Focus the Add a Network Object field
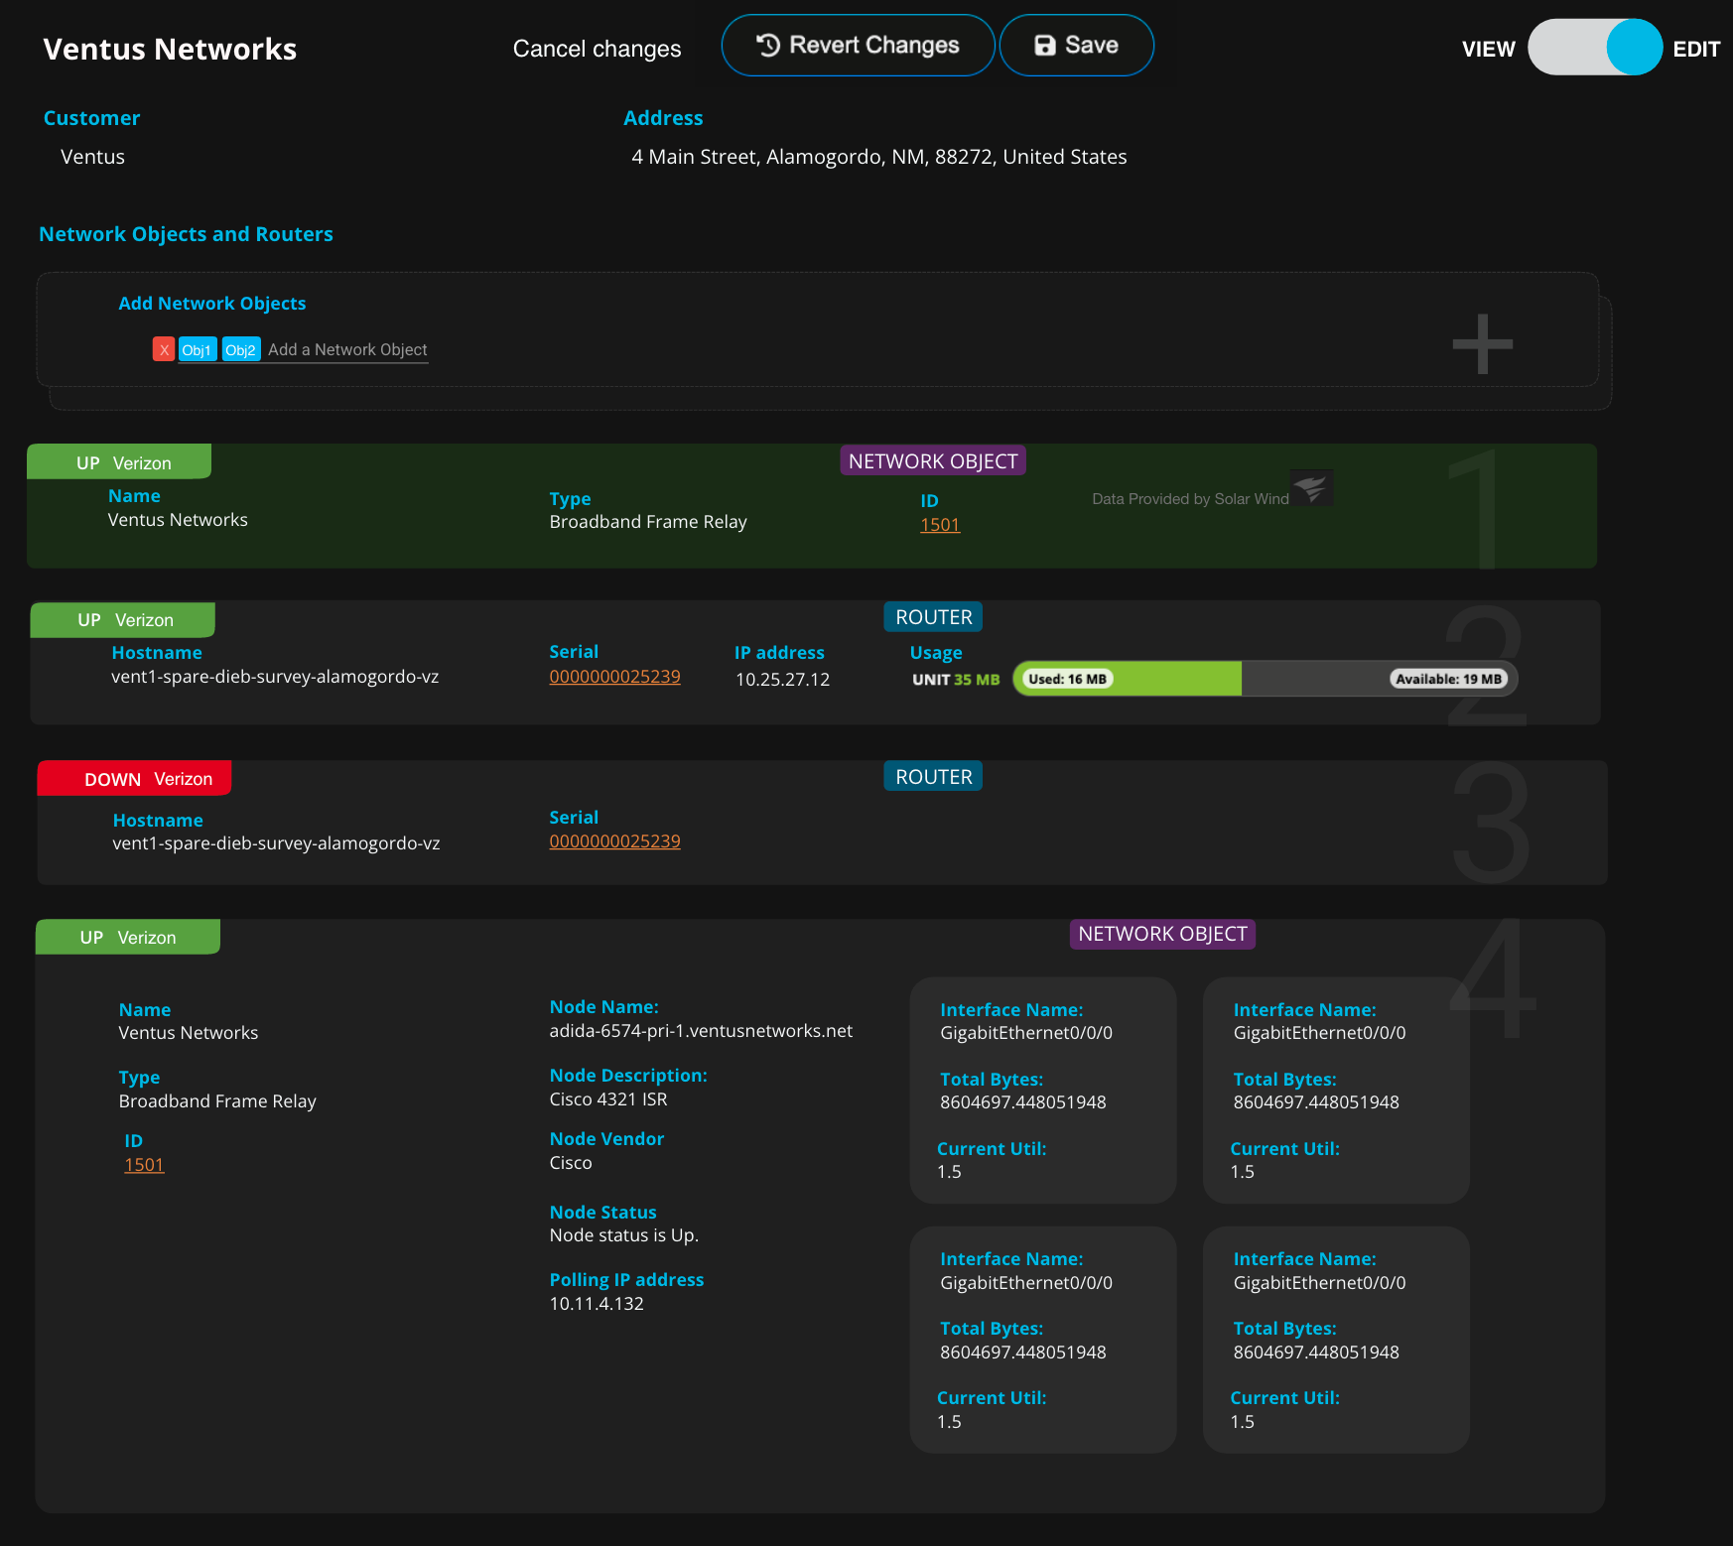This screenshot has height=1546, width=1733. point(347,349)
